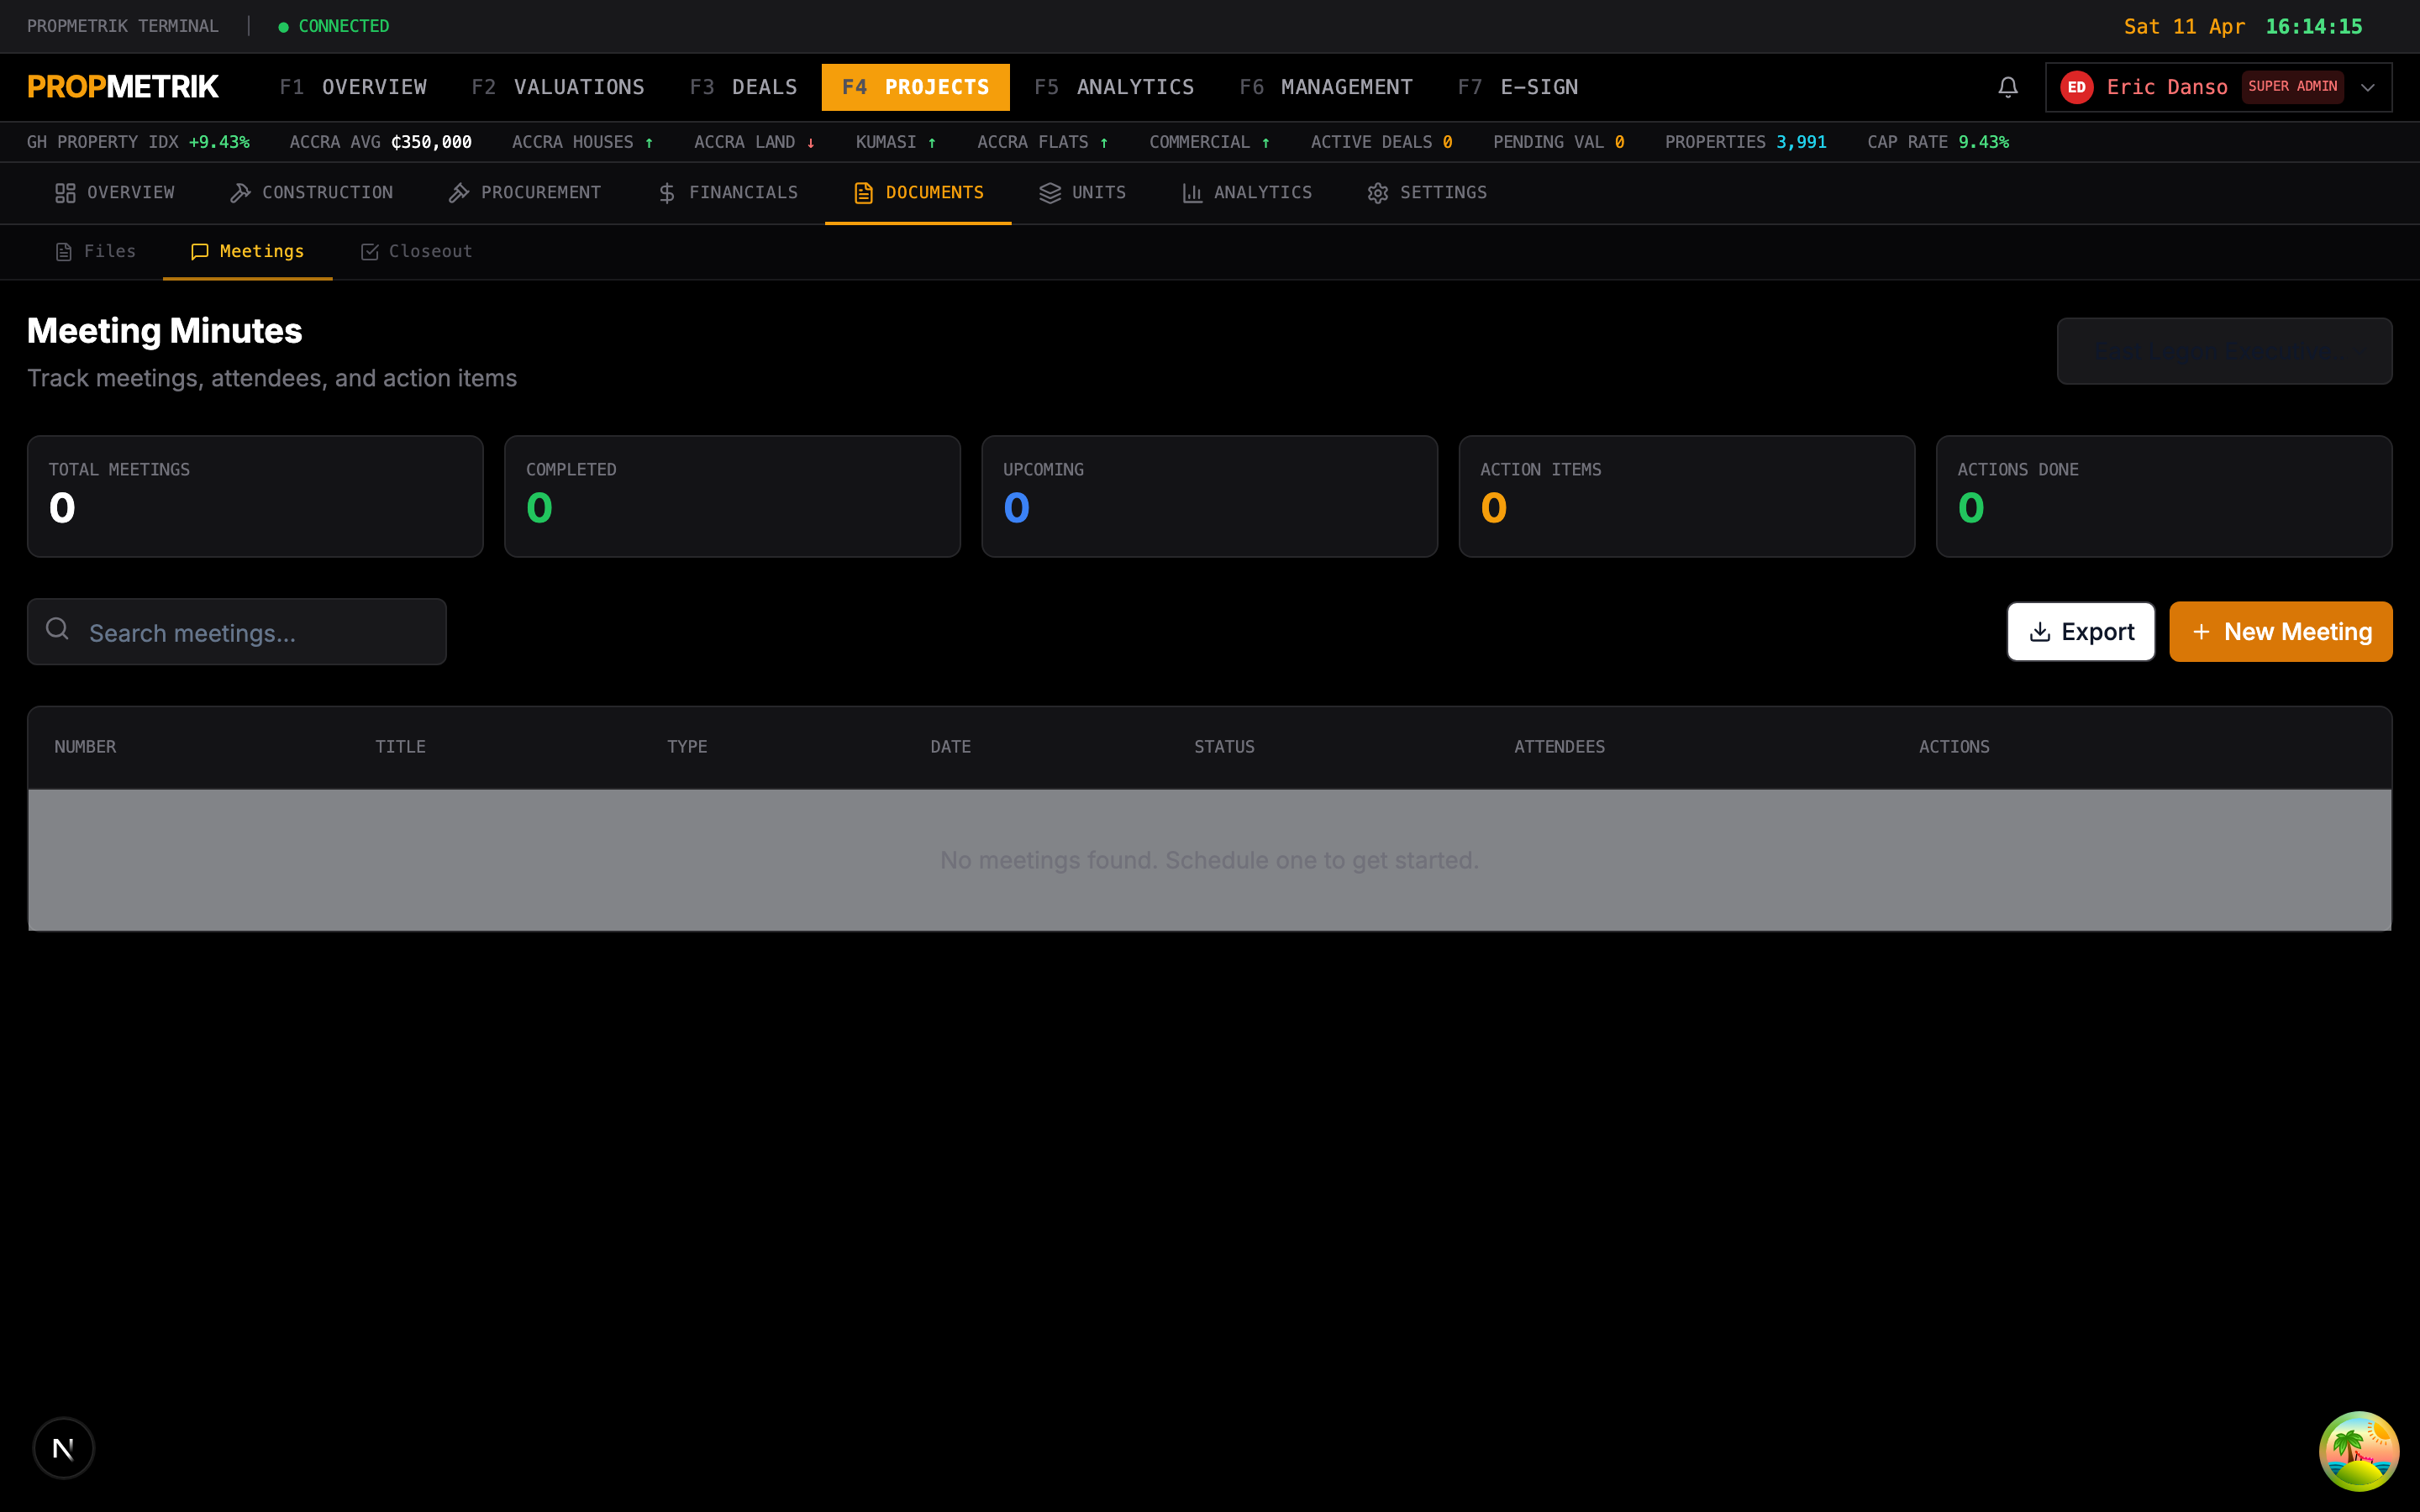Image resolution: width=2420 pixels, height=1512 pixels.
Task: Click the PROPMETRIK logo
Action: coord(123,87)
